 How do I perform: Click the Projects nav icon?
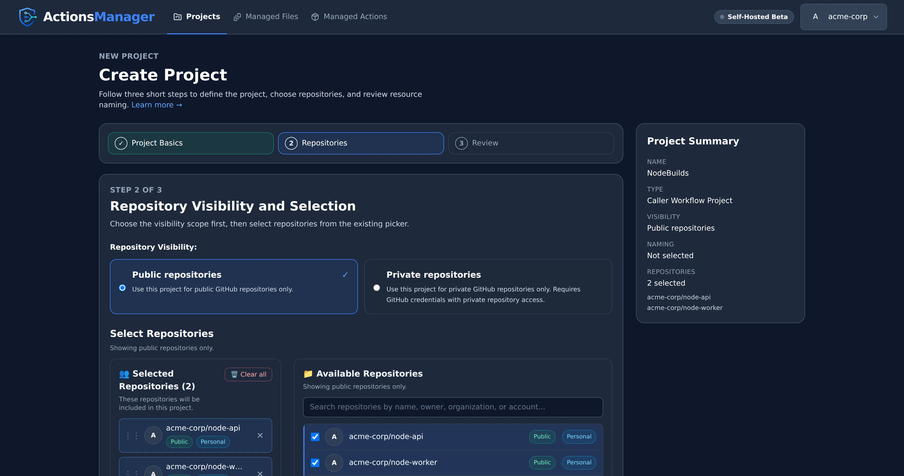click(178, 16)
